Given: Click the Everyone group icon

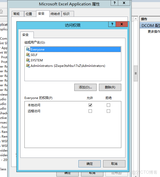Looking at the screenshot, I should (x=28, y=49).
